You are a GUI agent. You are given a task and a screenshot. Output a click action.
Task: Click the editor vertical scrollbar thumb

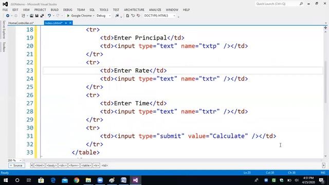coord(325,82)
